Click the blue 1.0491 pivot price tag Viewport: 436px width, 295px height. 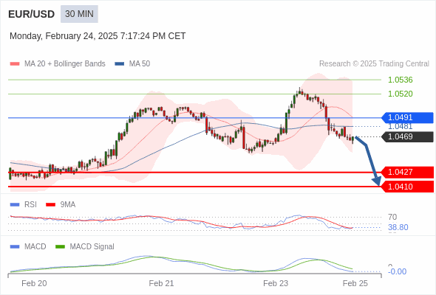(407, 118)
